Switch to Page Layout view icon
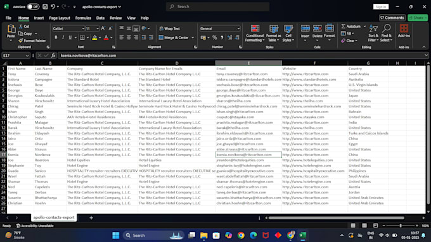The image size is (431, 242). [364, 226]
